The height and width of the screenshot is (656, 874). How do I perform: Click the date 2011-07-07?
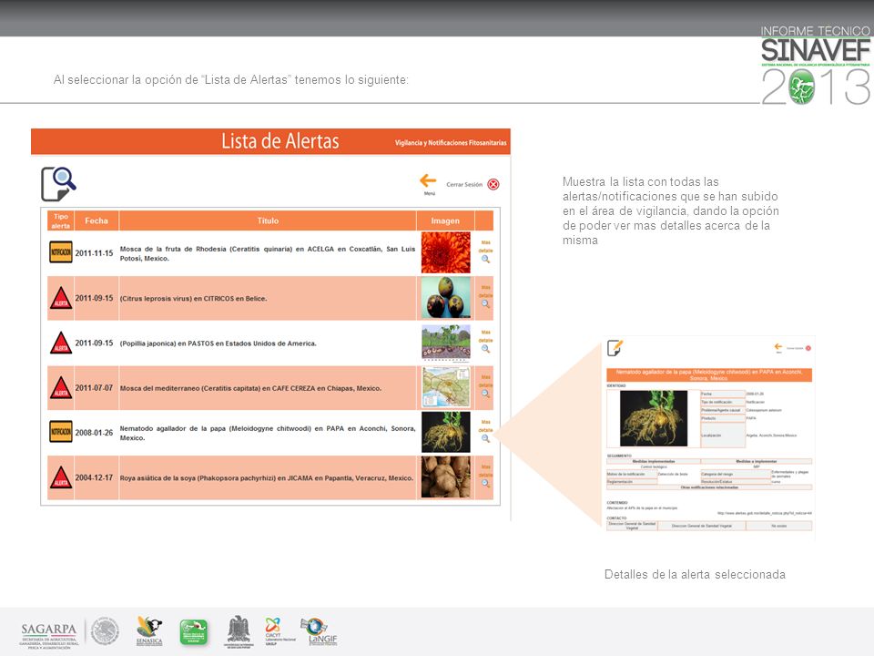click(94, 388)
